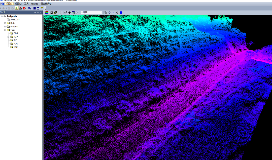Open the 项目 menu

tap(9, 4)
